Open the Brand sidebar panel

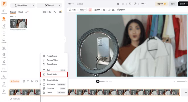coord(4,92)
